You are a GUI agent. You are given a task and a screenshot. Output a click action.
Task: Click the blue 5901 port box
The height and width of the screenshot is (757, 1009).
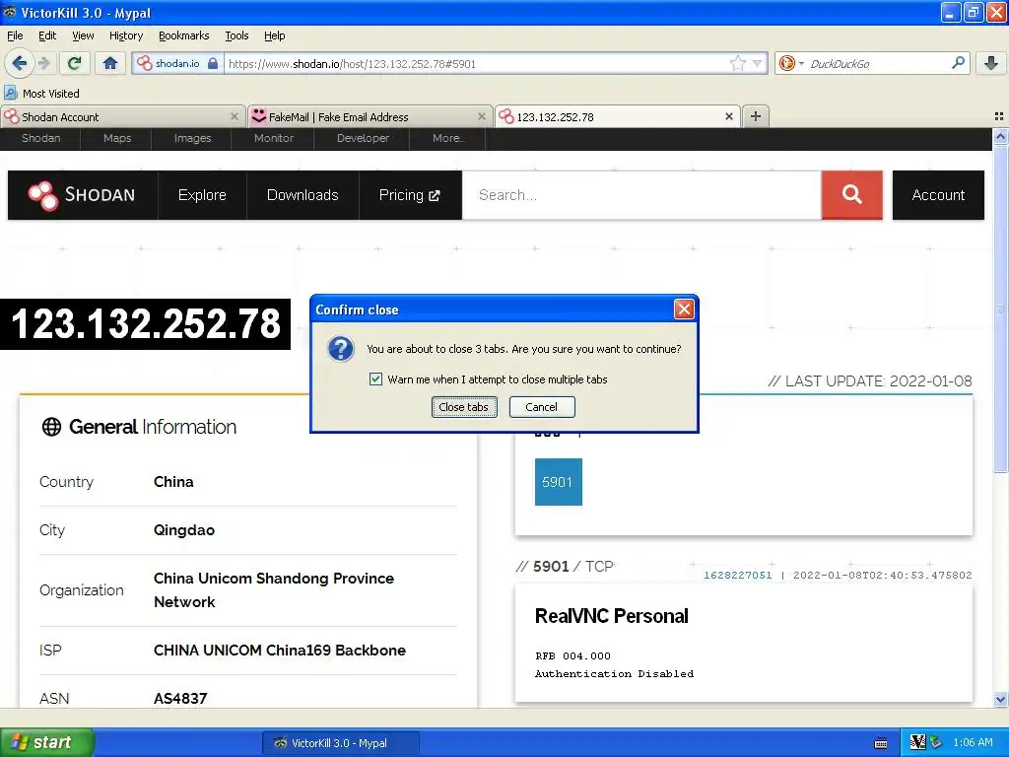(558, 481)
